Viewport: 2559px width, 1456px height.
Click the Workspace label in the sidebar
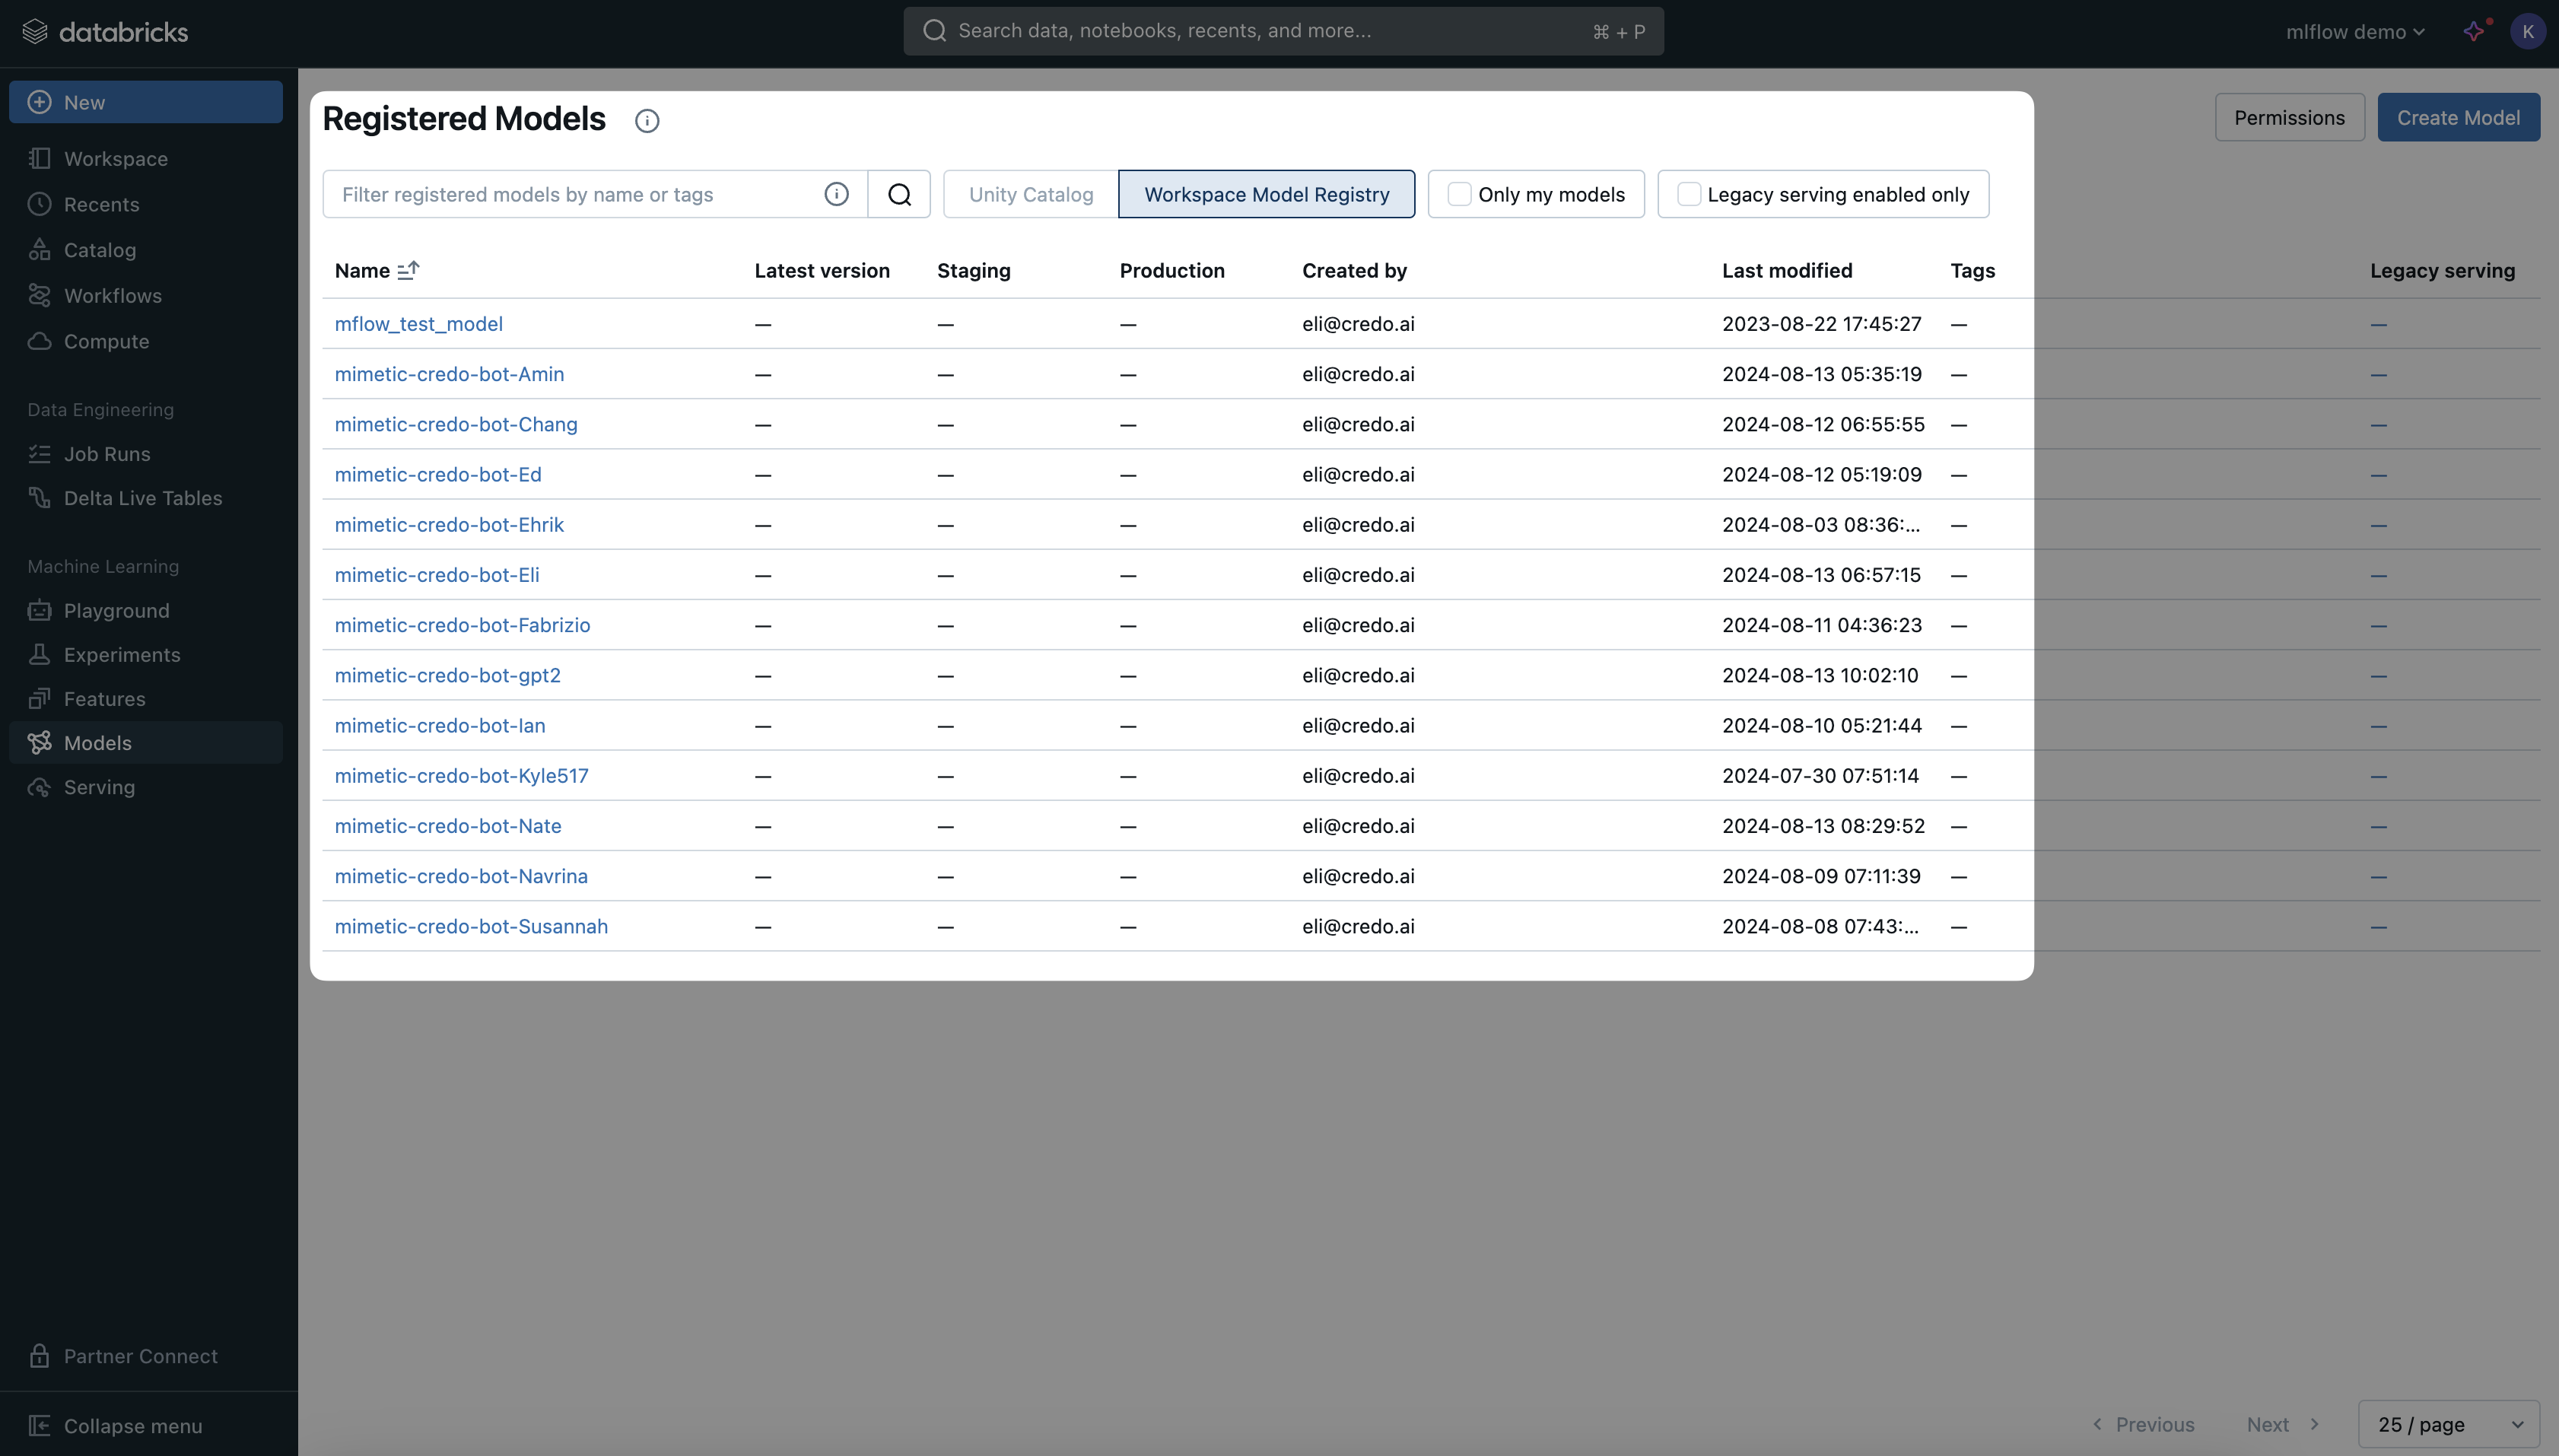click(116, 159)
